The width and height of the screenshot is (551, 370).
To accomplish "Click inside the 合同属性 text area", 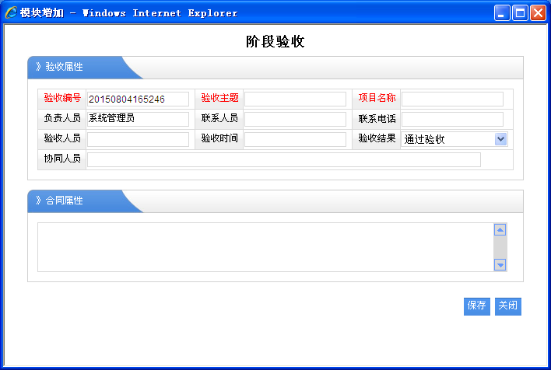I will 265,247.
